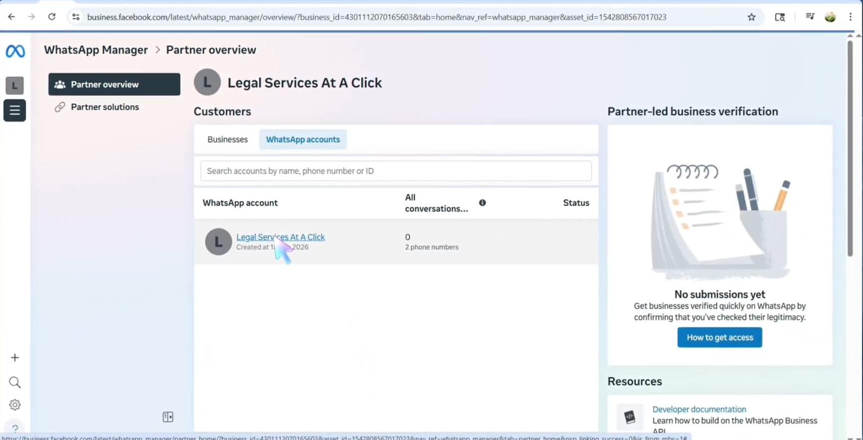
Task: Select the WhatsApp accounts tab
Action: point(303,139)
